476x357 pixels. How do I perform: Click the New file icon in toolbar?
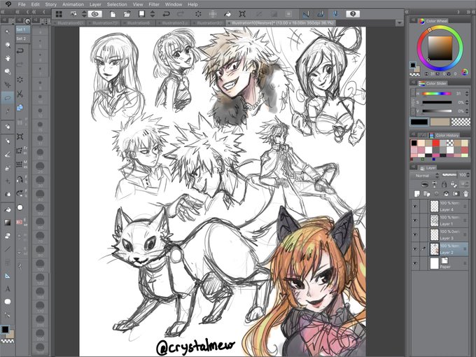point(113,14)
